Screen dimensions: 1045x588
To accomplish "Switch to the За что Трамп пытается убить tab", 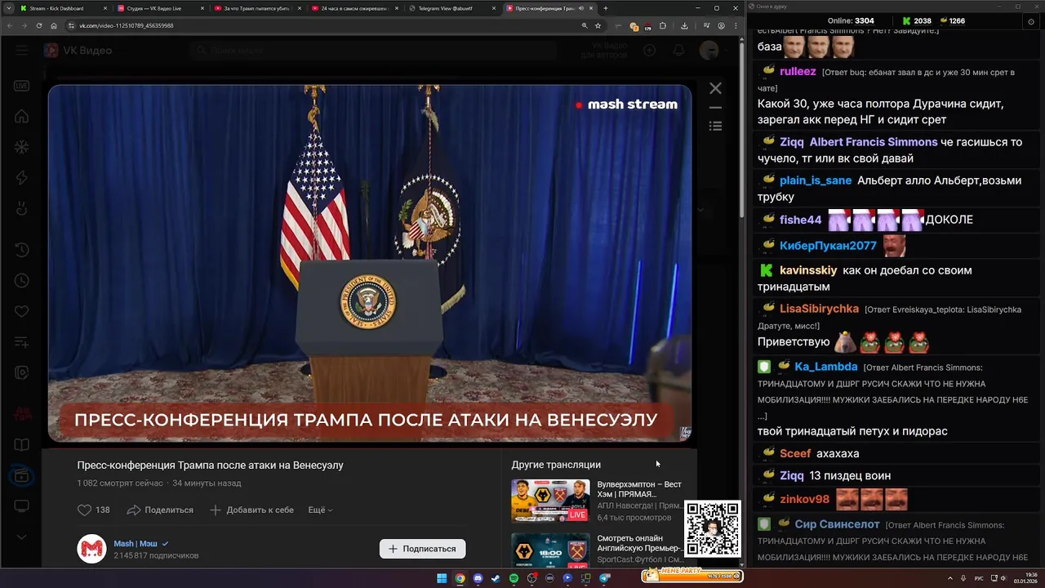I will 257,8.
